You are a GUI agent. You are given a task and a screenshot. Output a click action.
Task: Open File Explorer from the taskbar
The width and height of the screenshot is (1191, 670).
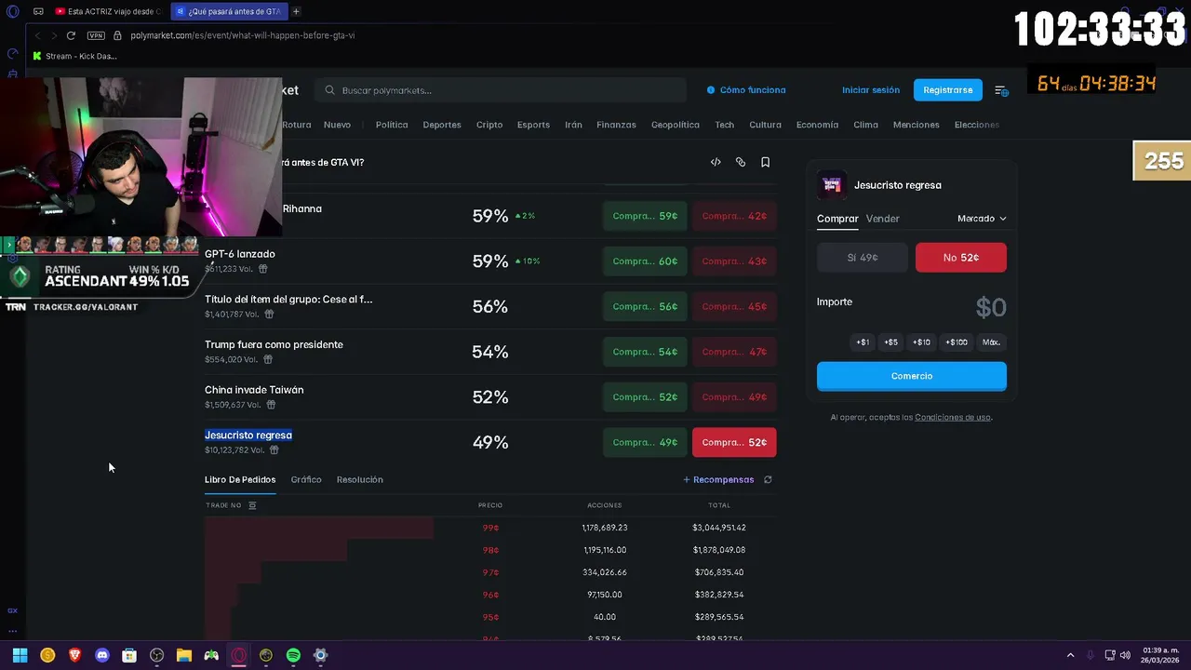[184, 655]
